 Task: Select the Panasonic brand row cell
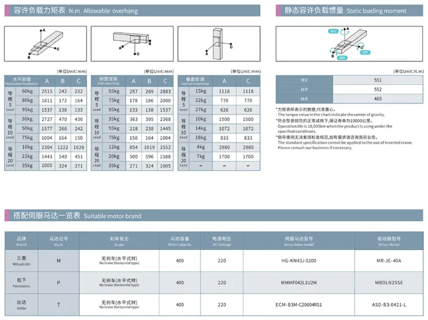21,283
